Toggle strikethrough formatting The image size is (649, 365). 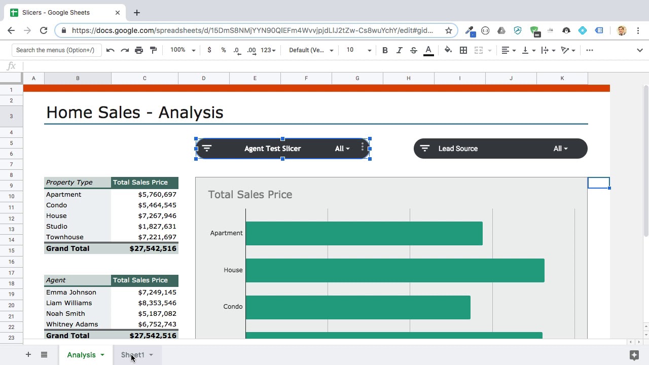click(413, 50)
